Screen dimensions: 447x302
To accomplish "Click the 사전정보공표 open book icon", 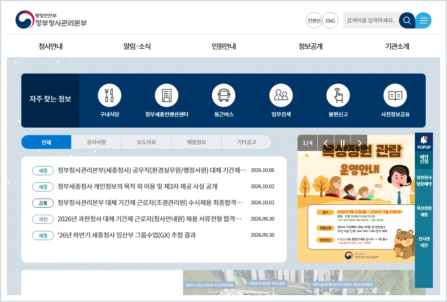I will (x=395, y=95).
